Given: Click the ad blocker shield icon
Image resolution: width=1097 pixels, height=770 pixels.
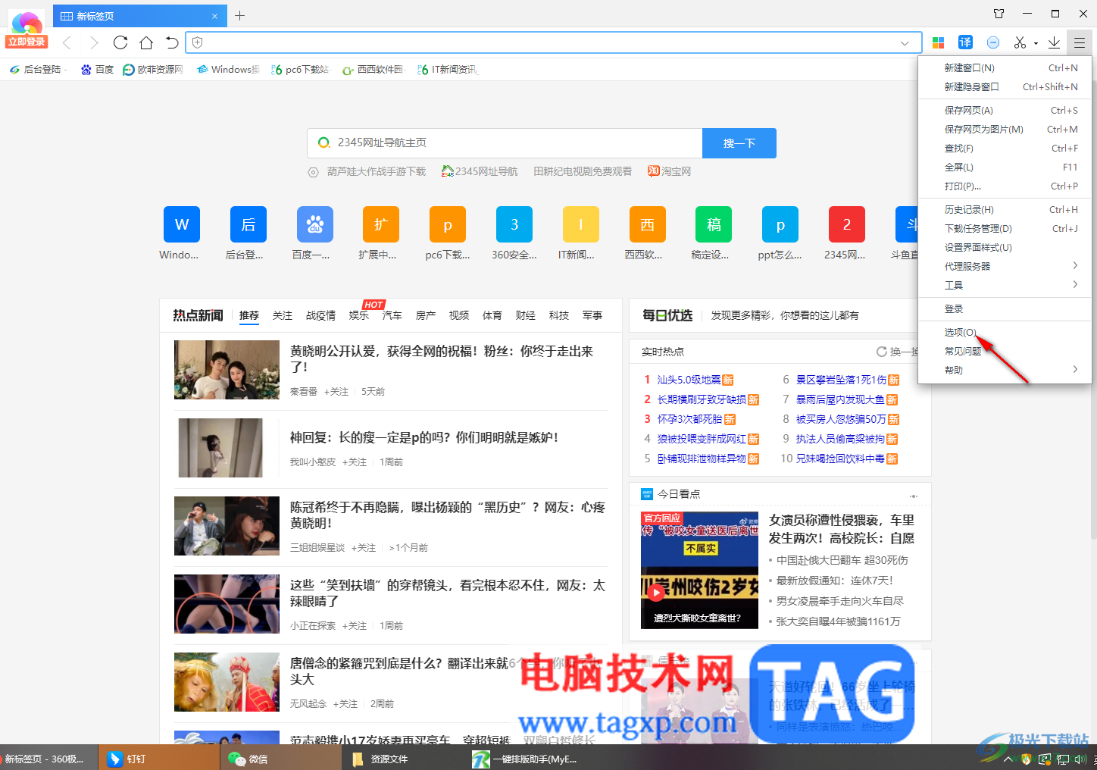Looking at the screenshot, I should point(993,42).
